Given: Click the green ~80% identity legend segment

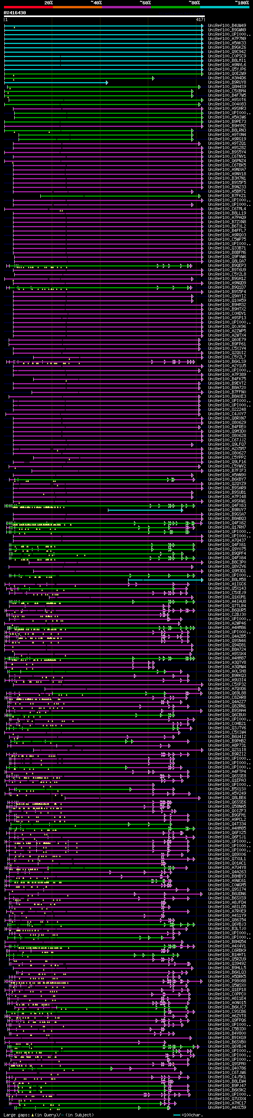Looking at the screenshot, I should click(176, 7).
